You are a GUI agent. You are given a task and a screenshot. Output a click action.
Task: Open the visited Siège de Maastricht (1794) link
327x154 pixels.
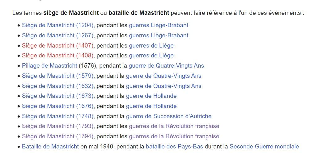point(57,136)
